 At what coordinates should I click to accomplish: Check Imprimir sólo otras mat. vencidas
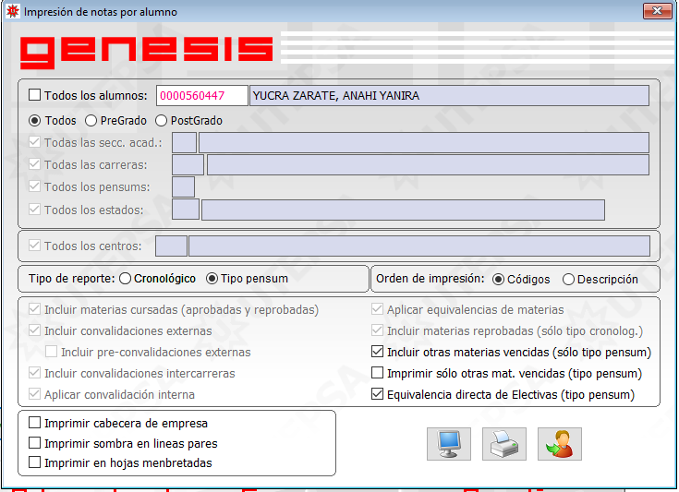378,373
